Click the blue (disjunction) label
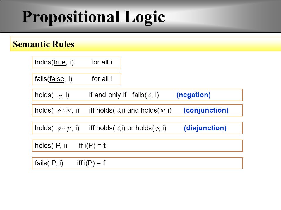 (205, 128)
